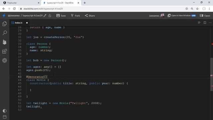Format document icon in editor toolbar
This screenshot has width=213, height=120.
[x=199, y=23]
